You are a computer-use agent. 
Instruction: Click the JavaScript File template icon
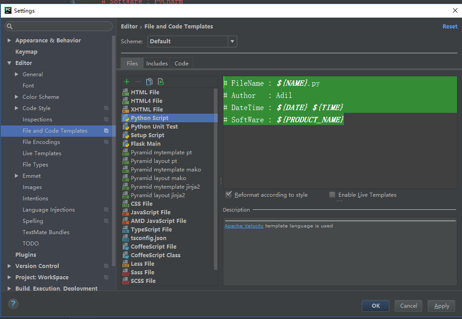125,212
